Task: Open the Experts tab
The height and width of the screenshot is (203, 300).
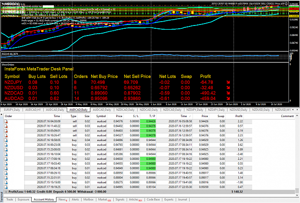Action: pyautogui.click(x=169, y=199)
